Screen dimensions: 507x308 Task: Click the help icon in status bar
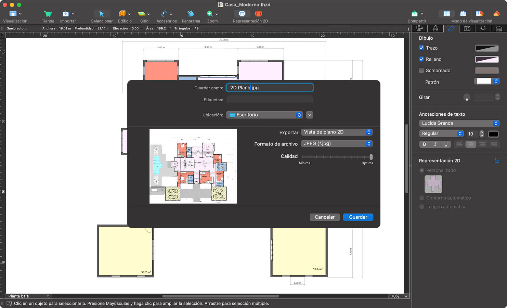[9, 304]
